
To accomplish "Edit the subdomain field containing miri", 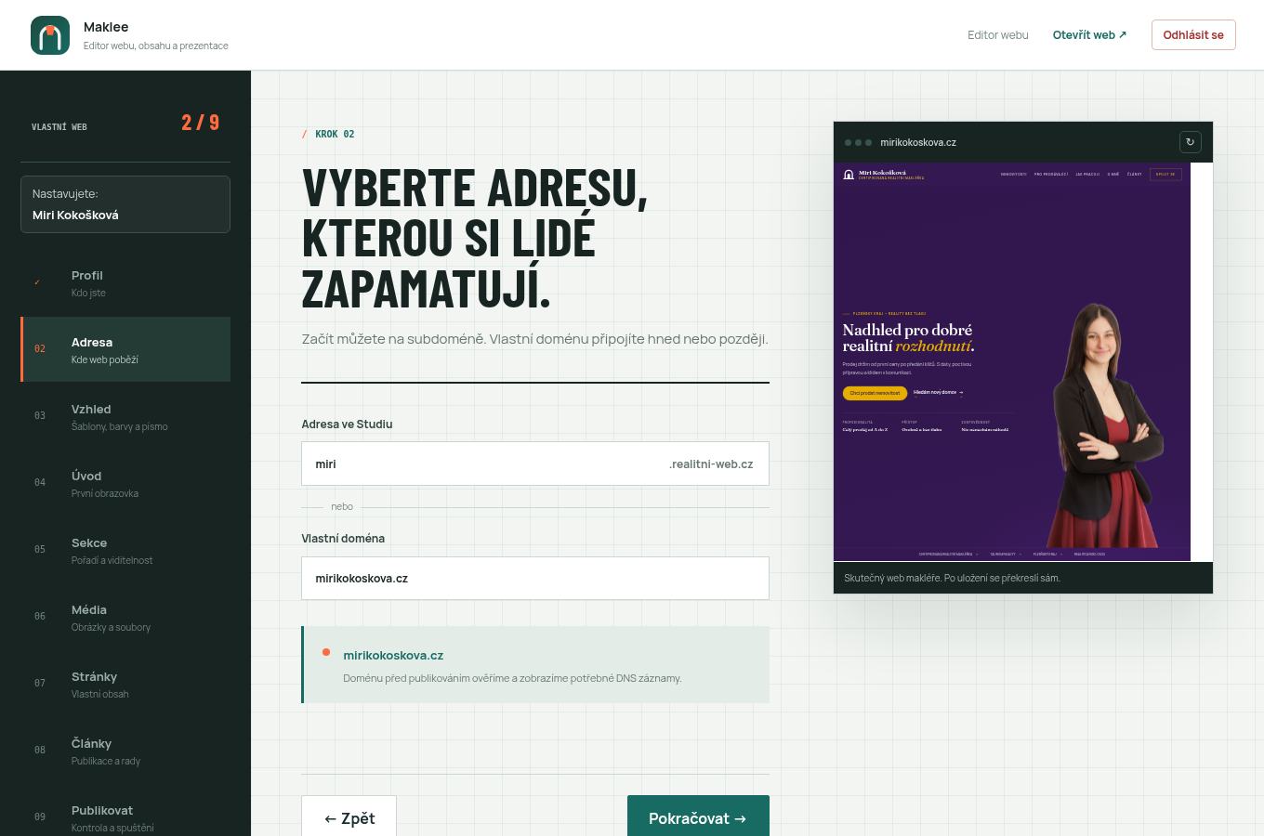I will tap(483, 464).
